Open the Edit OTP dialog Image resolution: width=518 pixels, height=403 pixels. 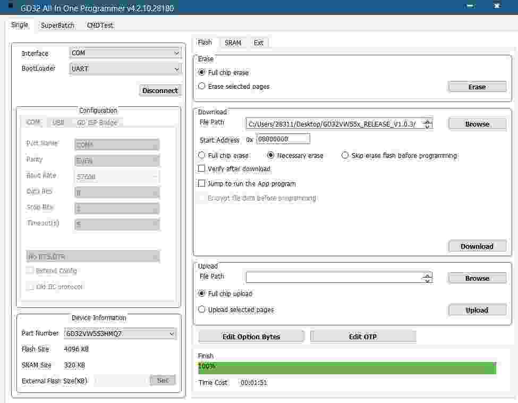pos(363,337)
